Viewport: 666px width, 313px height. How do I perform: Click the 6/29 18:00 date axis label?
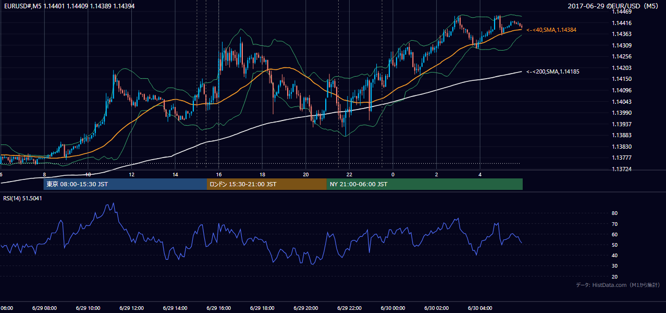262,308
